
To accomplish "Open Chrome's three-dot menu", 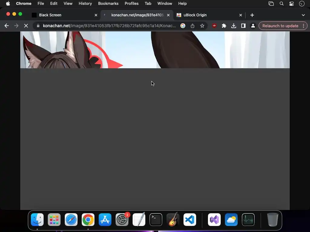I will 303,26.
